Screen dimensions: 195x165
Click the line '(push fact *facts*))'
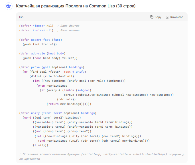pyautogui.click(x=40, y=44)
